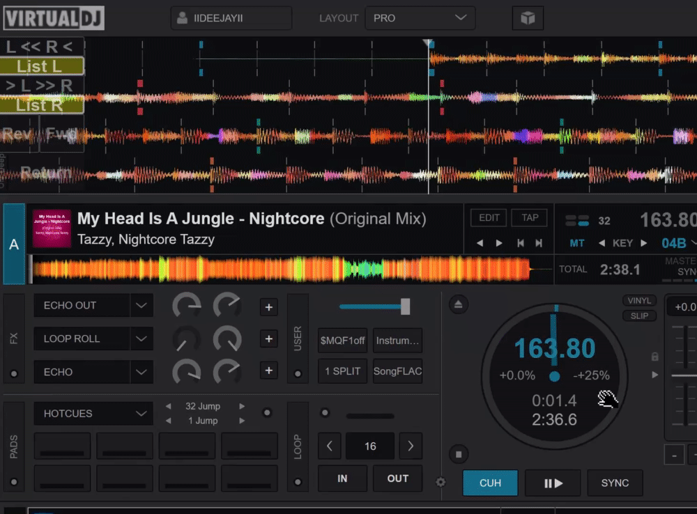Viewport: 697px width, 514px height.
Task: Stop playback with the square stop button
Action: click(x=459, y=454)
